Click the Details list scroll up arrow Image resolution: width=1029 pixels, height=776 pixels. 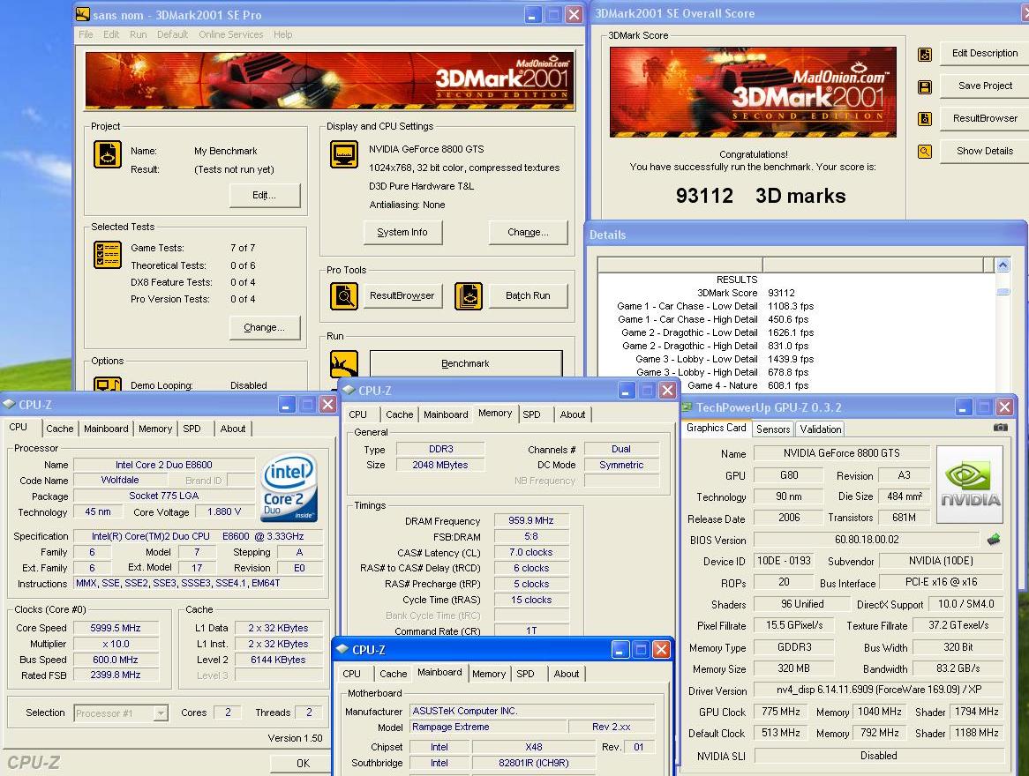(x=1003, y=265)
